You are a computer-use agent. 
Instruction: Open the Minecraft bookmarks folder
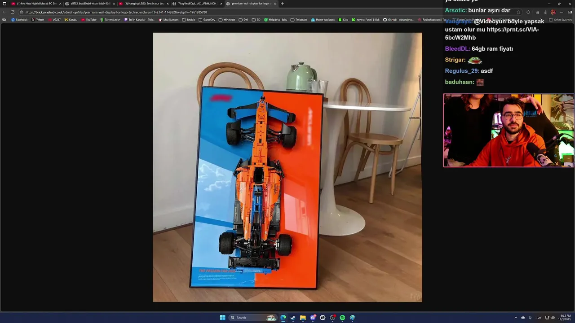click(227, 20)
